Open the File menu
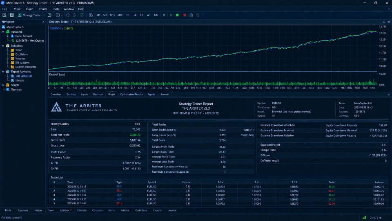 coord(5,9)
